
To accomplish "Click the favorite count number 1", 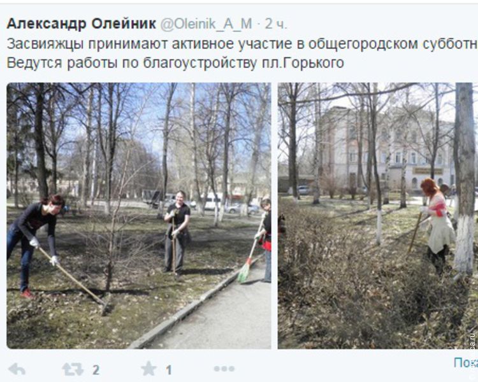I will (x=169, y=370).
